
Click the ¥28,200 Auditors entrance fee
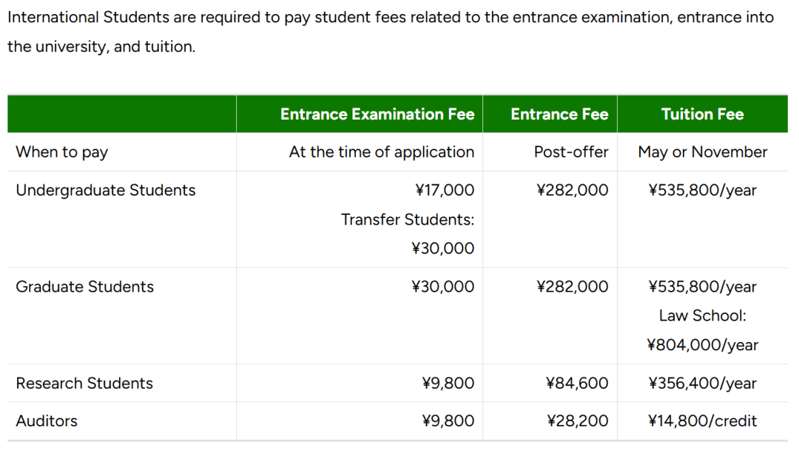point(578,421)
